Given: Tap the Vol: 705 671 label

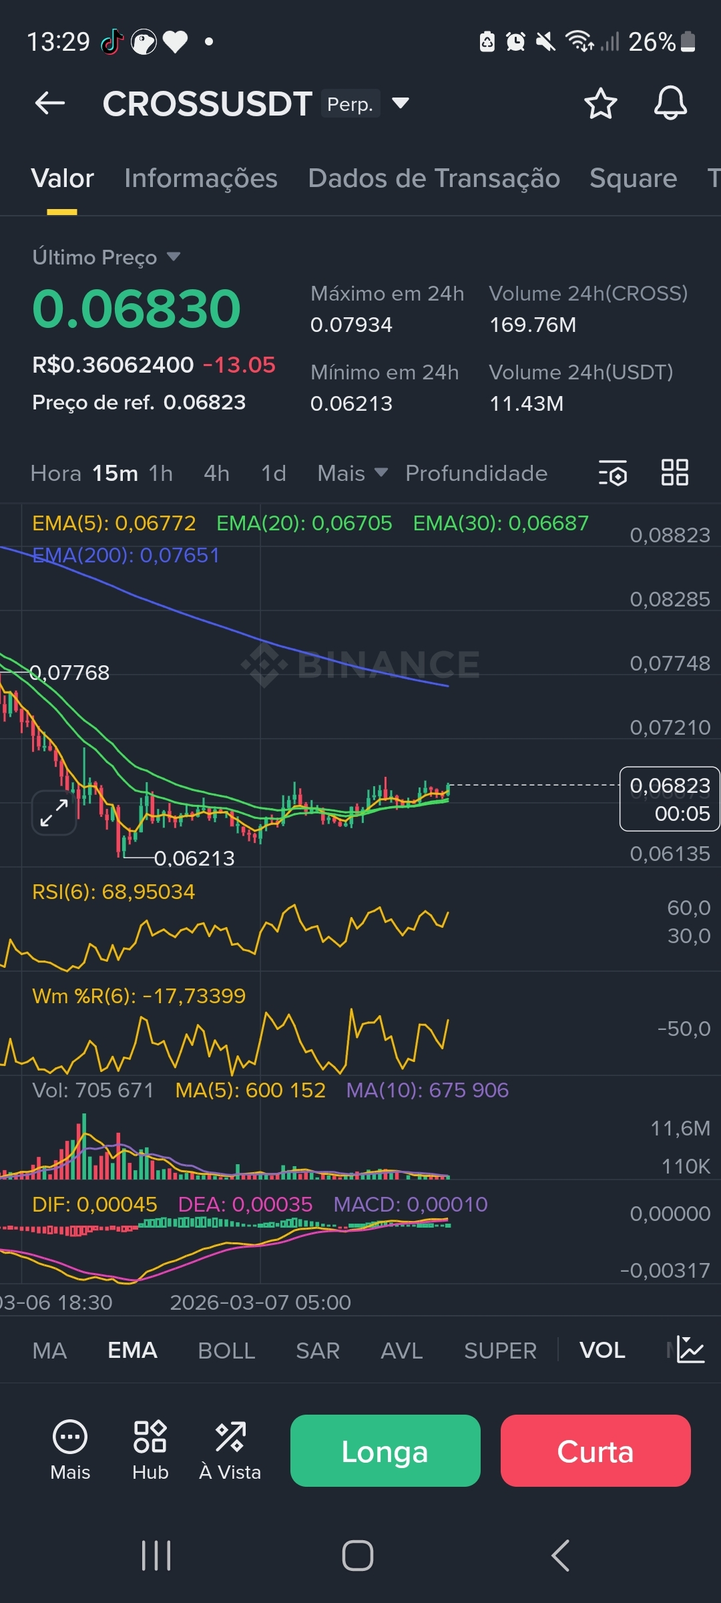Looking at the screenshot, I should pos(93,1090).
